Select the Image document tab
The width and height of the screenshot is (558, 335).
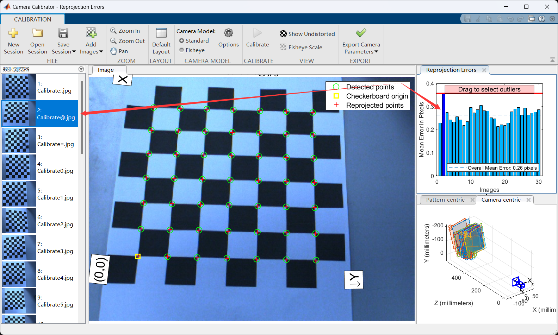tap(106, 70)
